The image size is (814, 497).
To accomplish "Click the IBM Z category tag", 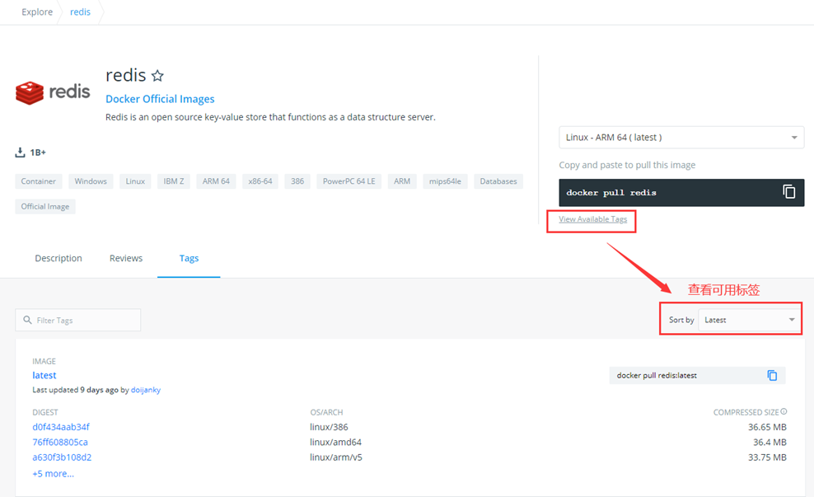I will 173,181.
